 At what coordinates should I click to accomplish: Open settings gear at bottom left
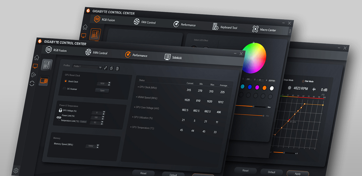click(16, 170)
